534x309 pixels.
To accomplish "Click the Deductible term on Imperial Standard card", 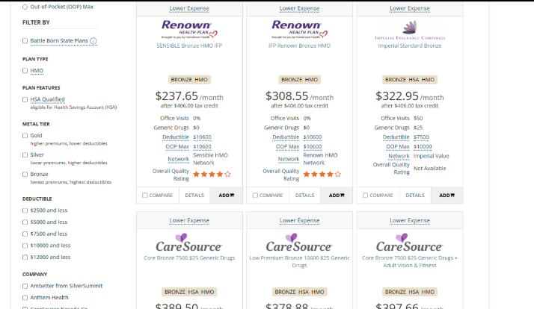I will [396, 137].
